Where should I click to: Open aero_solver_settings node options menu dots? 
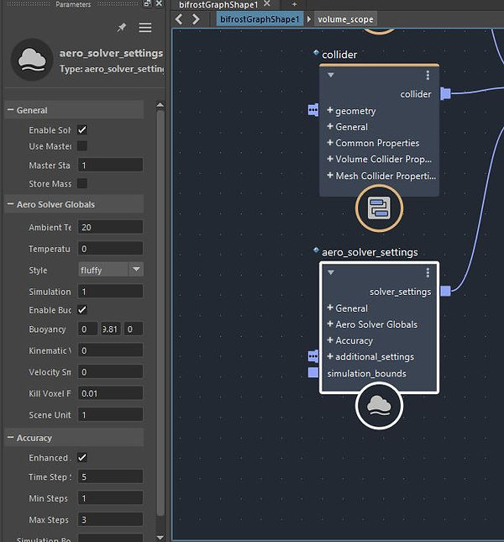[428, 273]
